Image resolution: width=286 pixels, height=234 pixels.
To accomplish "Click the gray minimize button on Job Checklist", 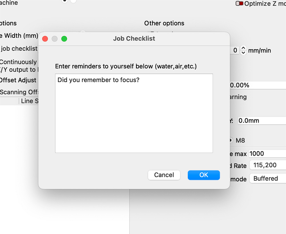I will (x=55, y=39).
